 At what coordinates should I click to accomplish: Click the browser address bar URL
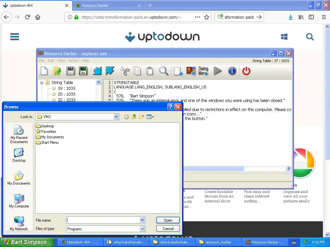click(x=132, y=17)
